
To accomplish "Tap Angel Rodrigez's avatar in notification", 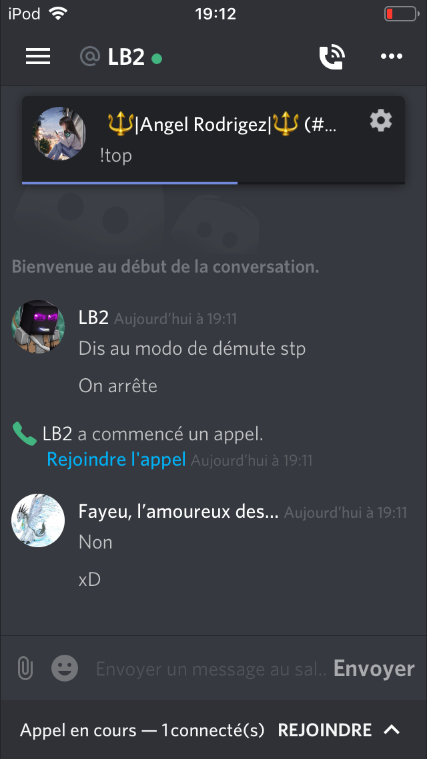I will point(59,133).
